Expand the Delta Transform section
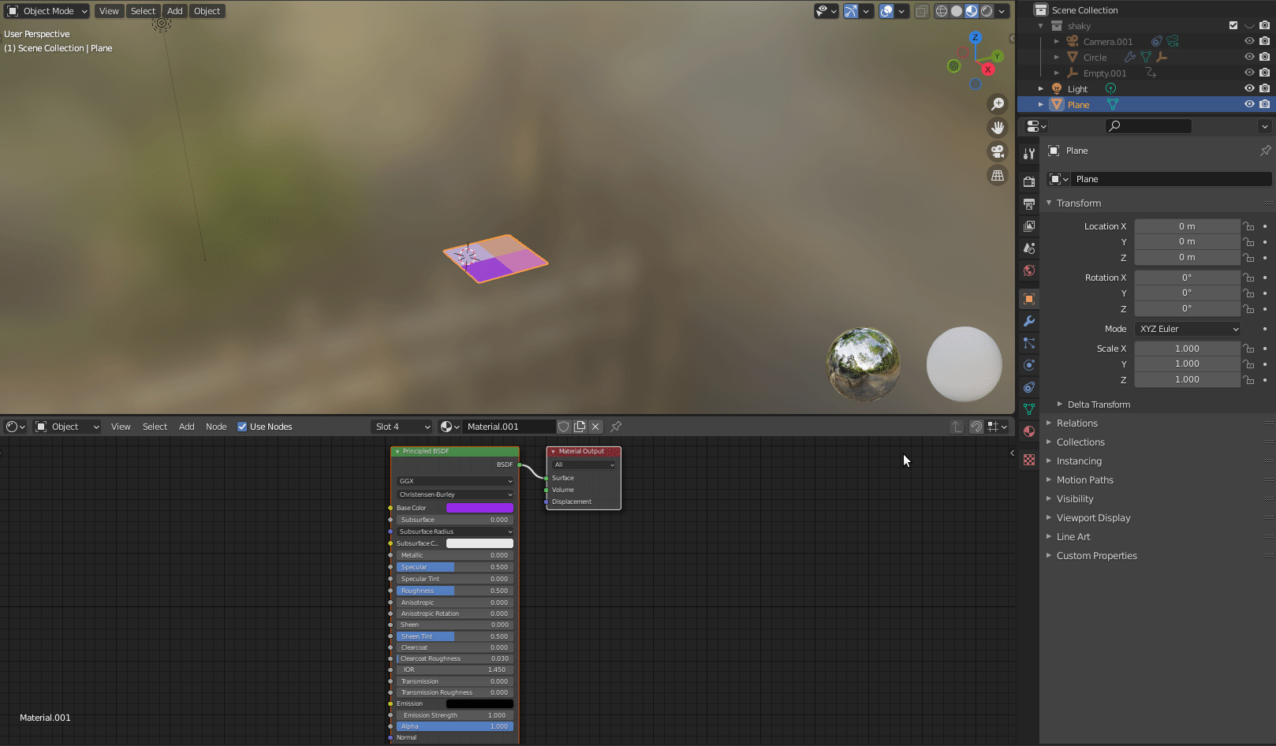The image size is (1276, 746). click(x=1099, y=405)
